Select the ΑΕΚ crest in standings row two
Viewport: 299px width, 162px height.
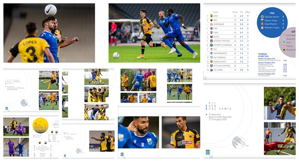[211, 20]
